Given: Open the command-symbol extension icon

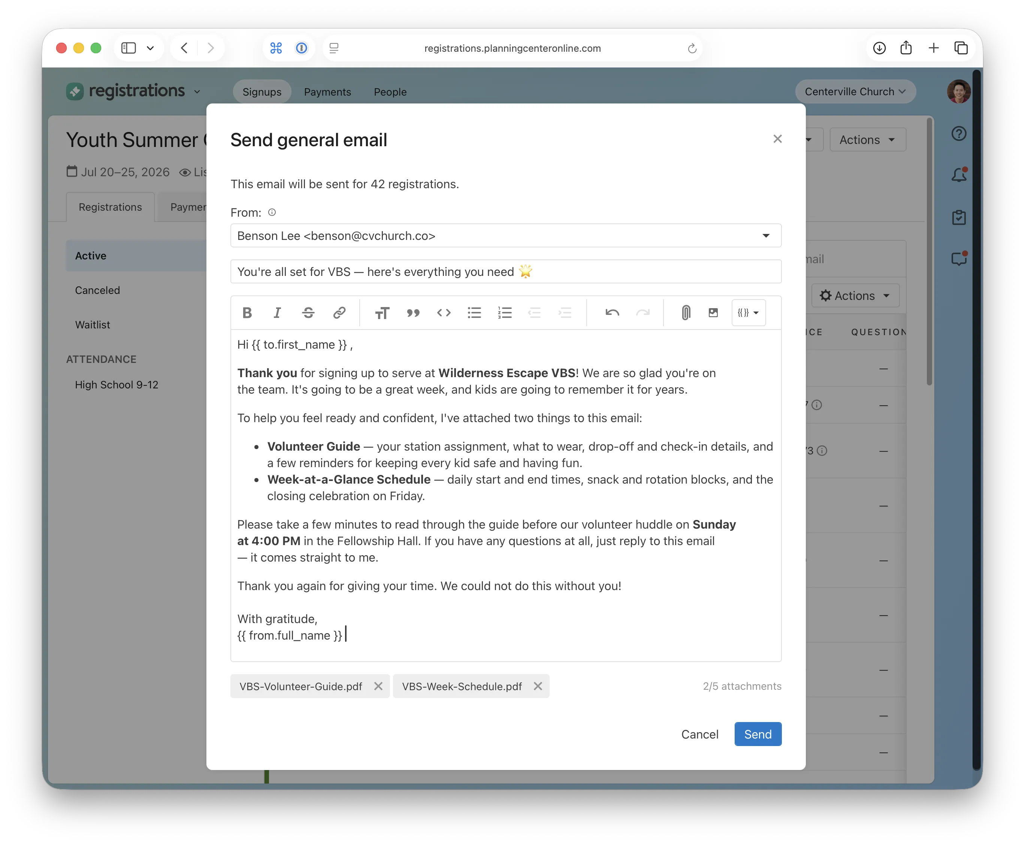Looking at the screenshot, I should click(276, 48).
